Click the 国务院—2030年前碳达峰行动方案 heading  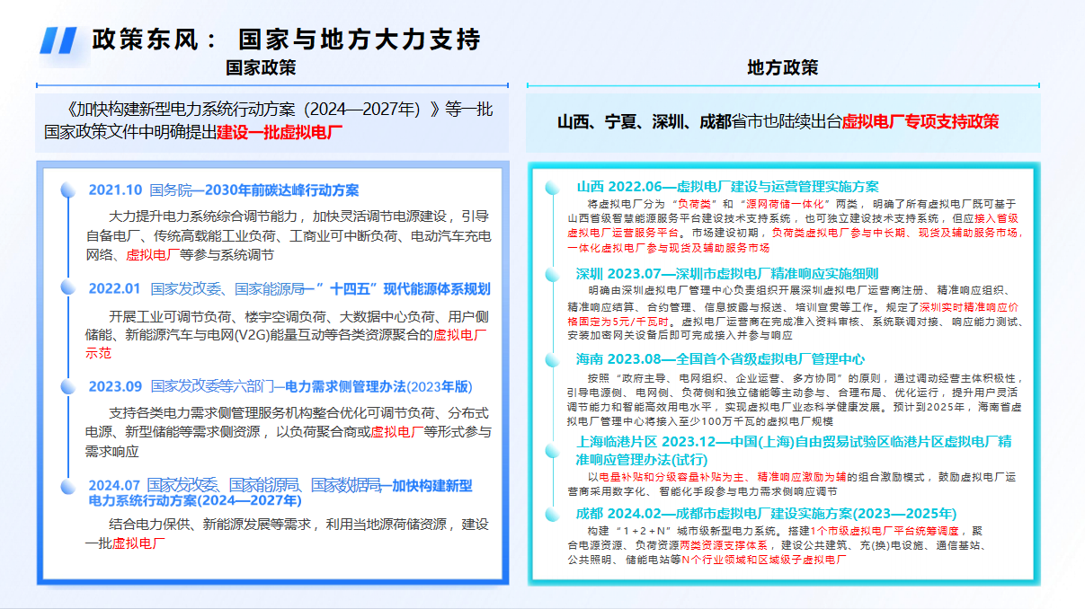(254, 190)
